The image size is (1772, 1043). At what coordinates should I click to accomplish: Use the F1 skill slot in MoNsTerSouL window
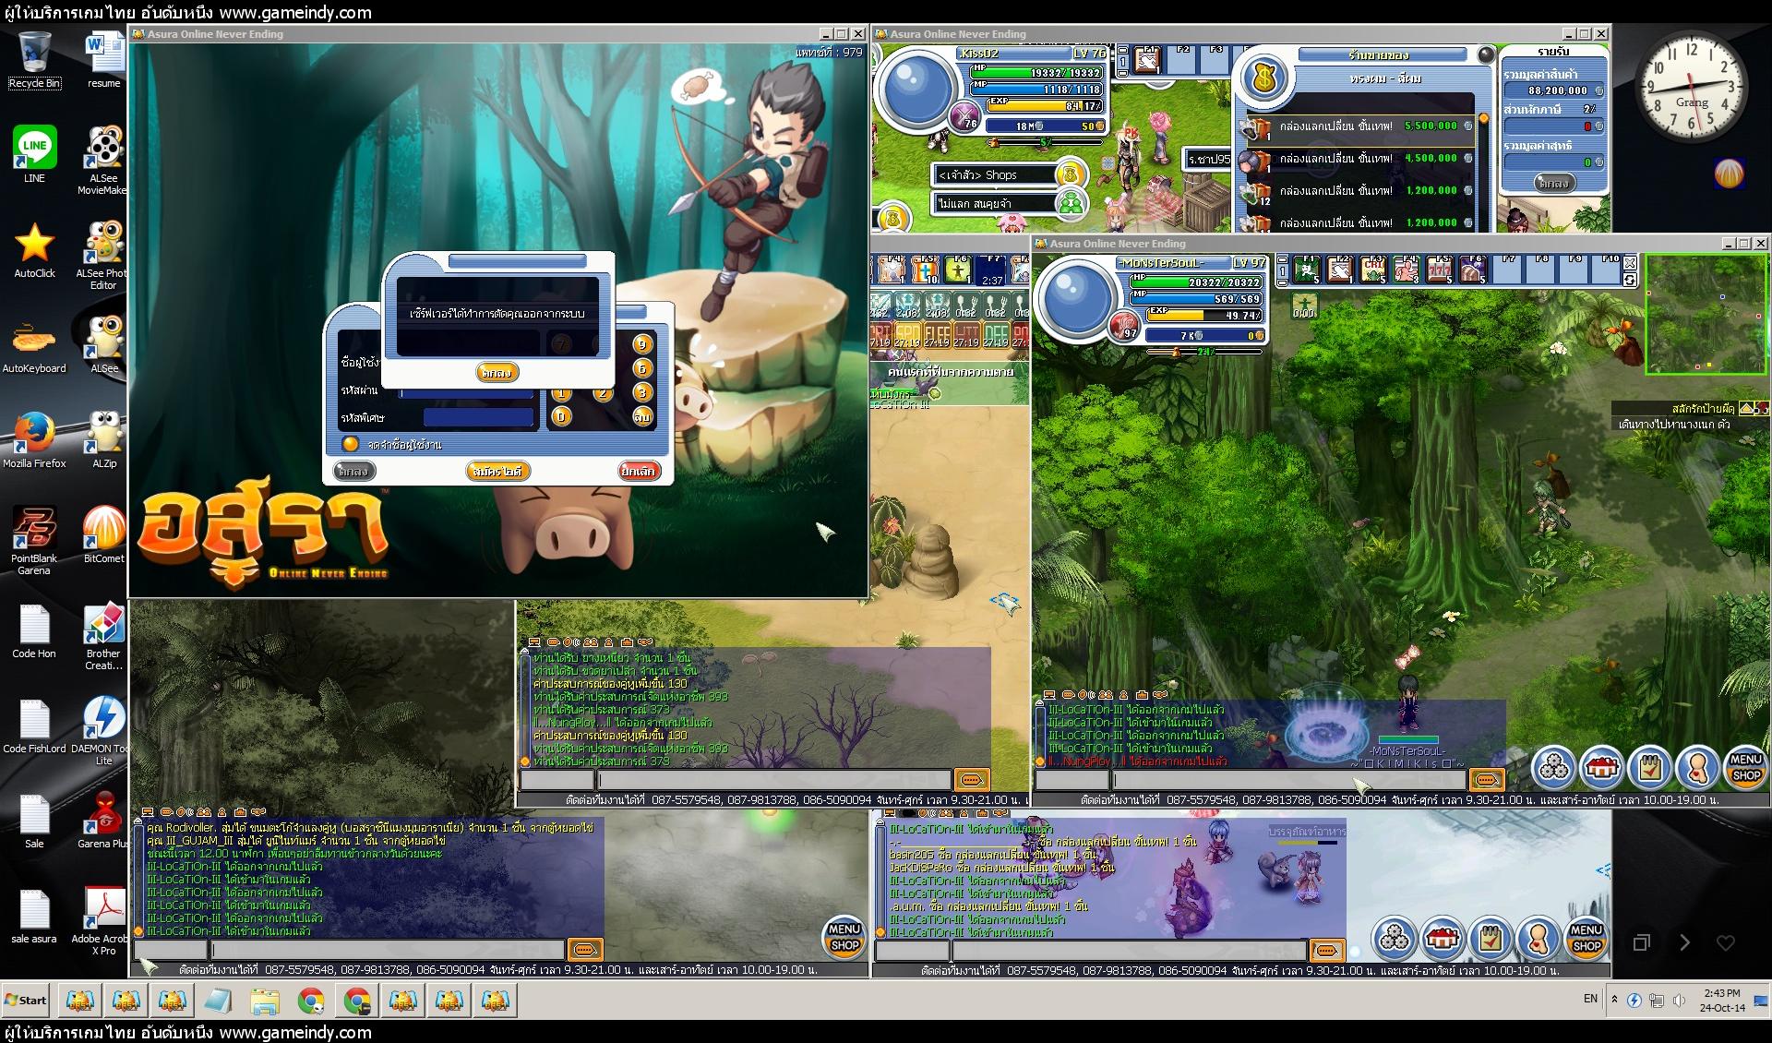tap(1307, 269)
